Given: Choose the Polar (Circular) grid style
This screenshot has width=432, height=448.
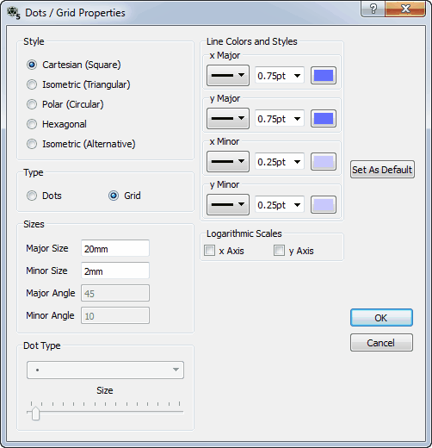Looking at the screenshot, I should (x=65, y=104).
